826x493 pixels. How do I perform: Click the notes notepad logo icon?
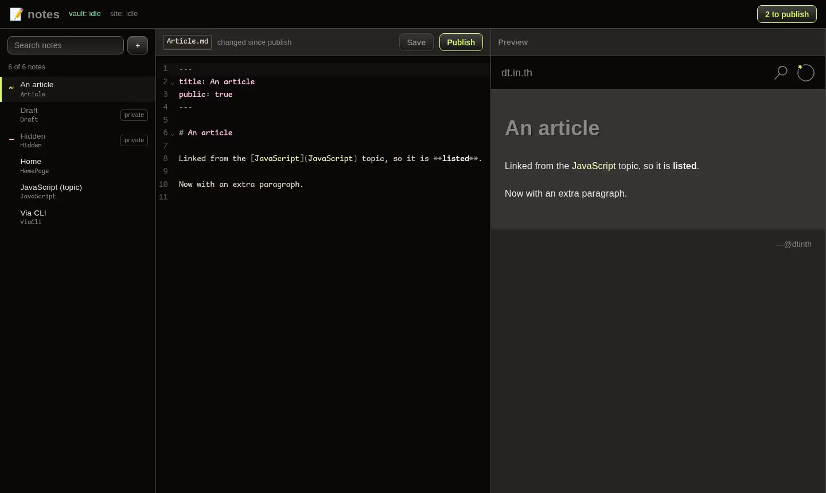tap(16, 14)
